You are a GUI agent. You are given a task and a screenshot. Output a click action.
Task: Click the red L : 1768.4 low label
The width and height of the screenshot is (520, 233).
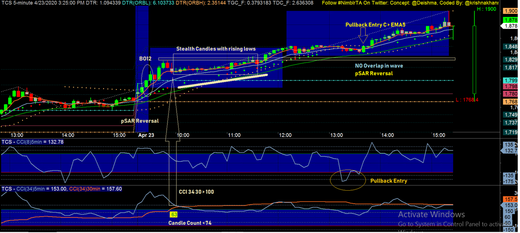[x=467, y=100]
